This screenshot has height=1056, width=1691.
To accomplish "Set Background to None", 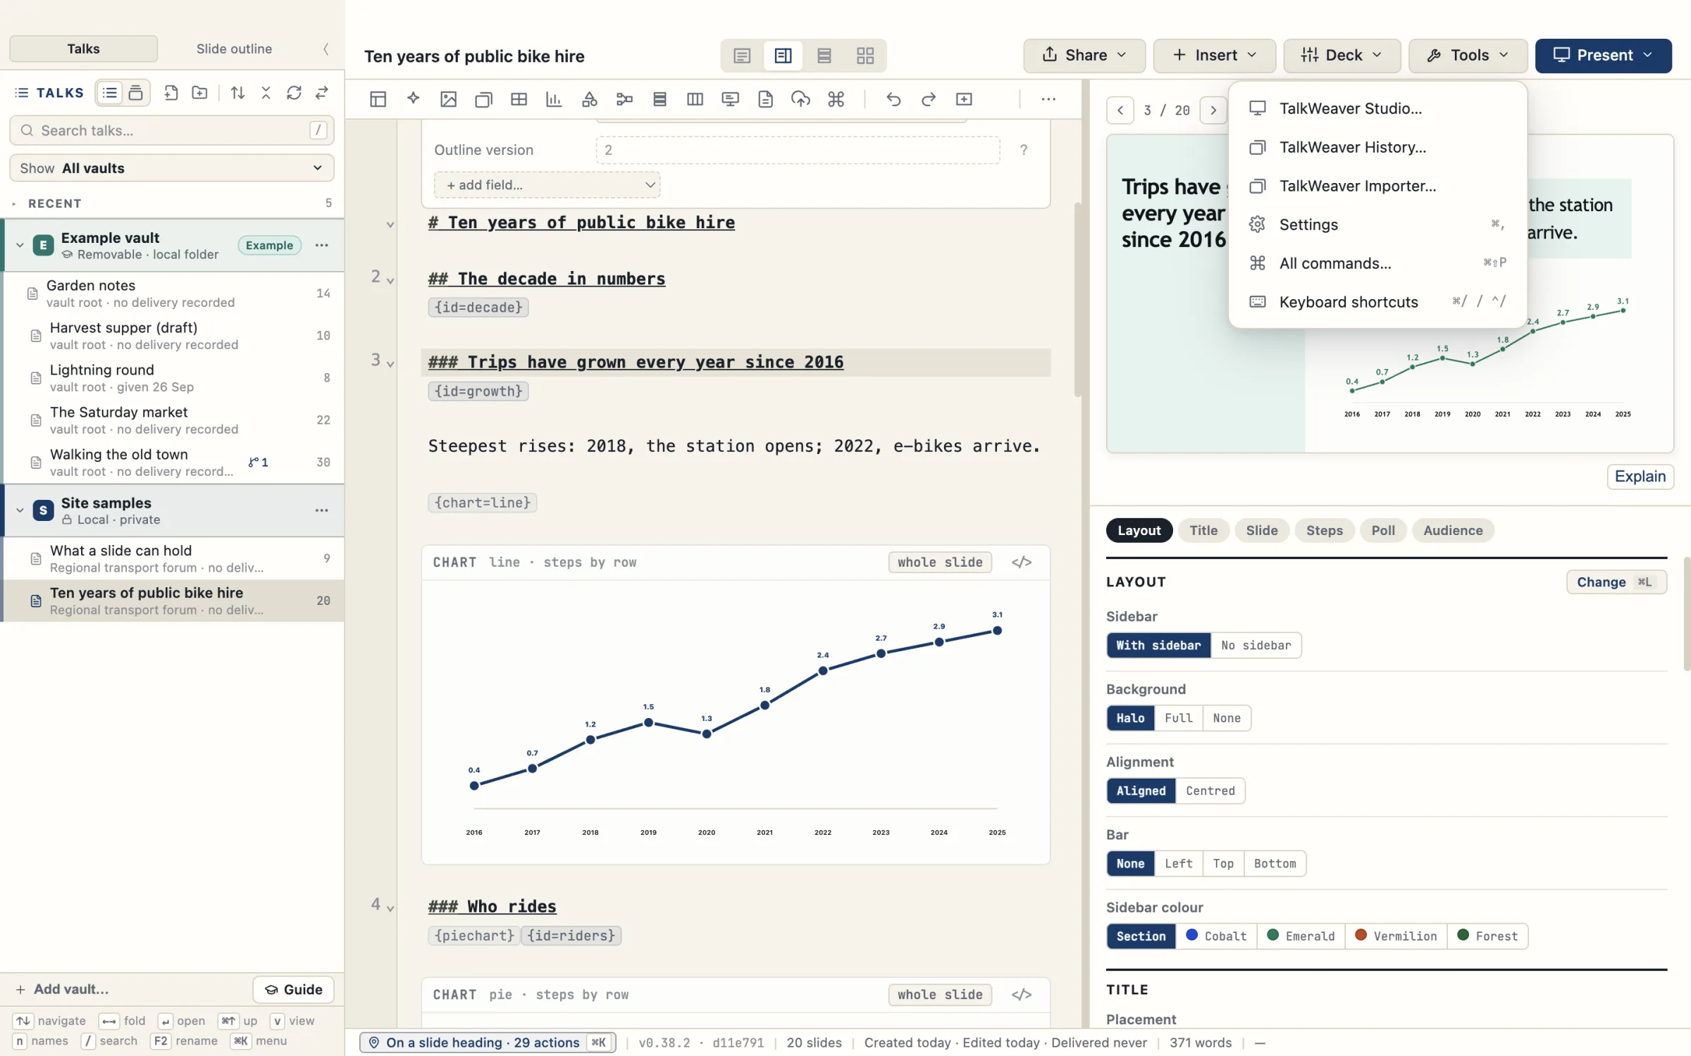I will [1227, 718].
